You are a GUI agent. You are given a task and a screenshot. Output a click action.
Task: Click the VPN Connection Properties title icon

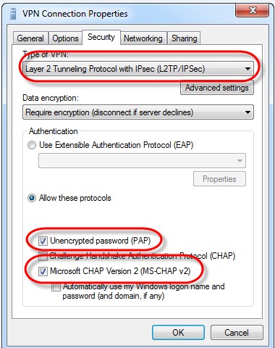tap(13, 14)
